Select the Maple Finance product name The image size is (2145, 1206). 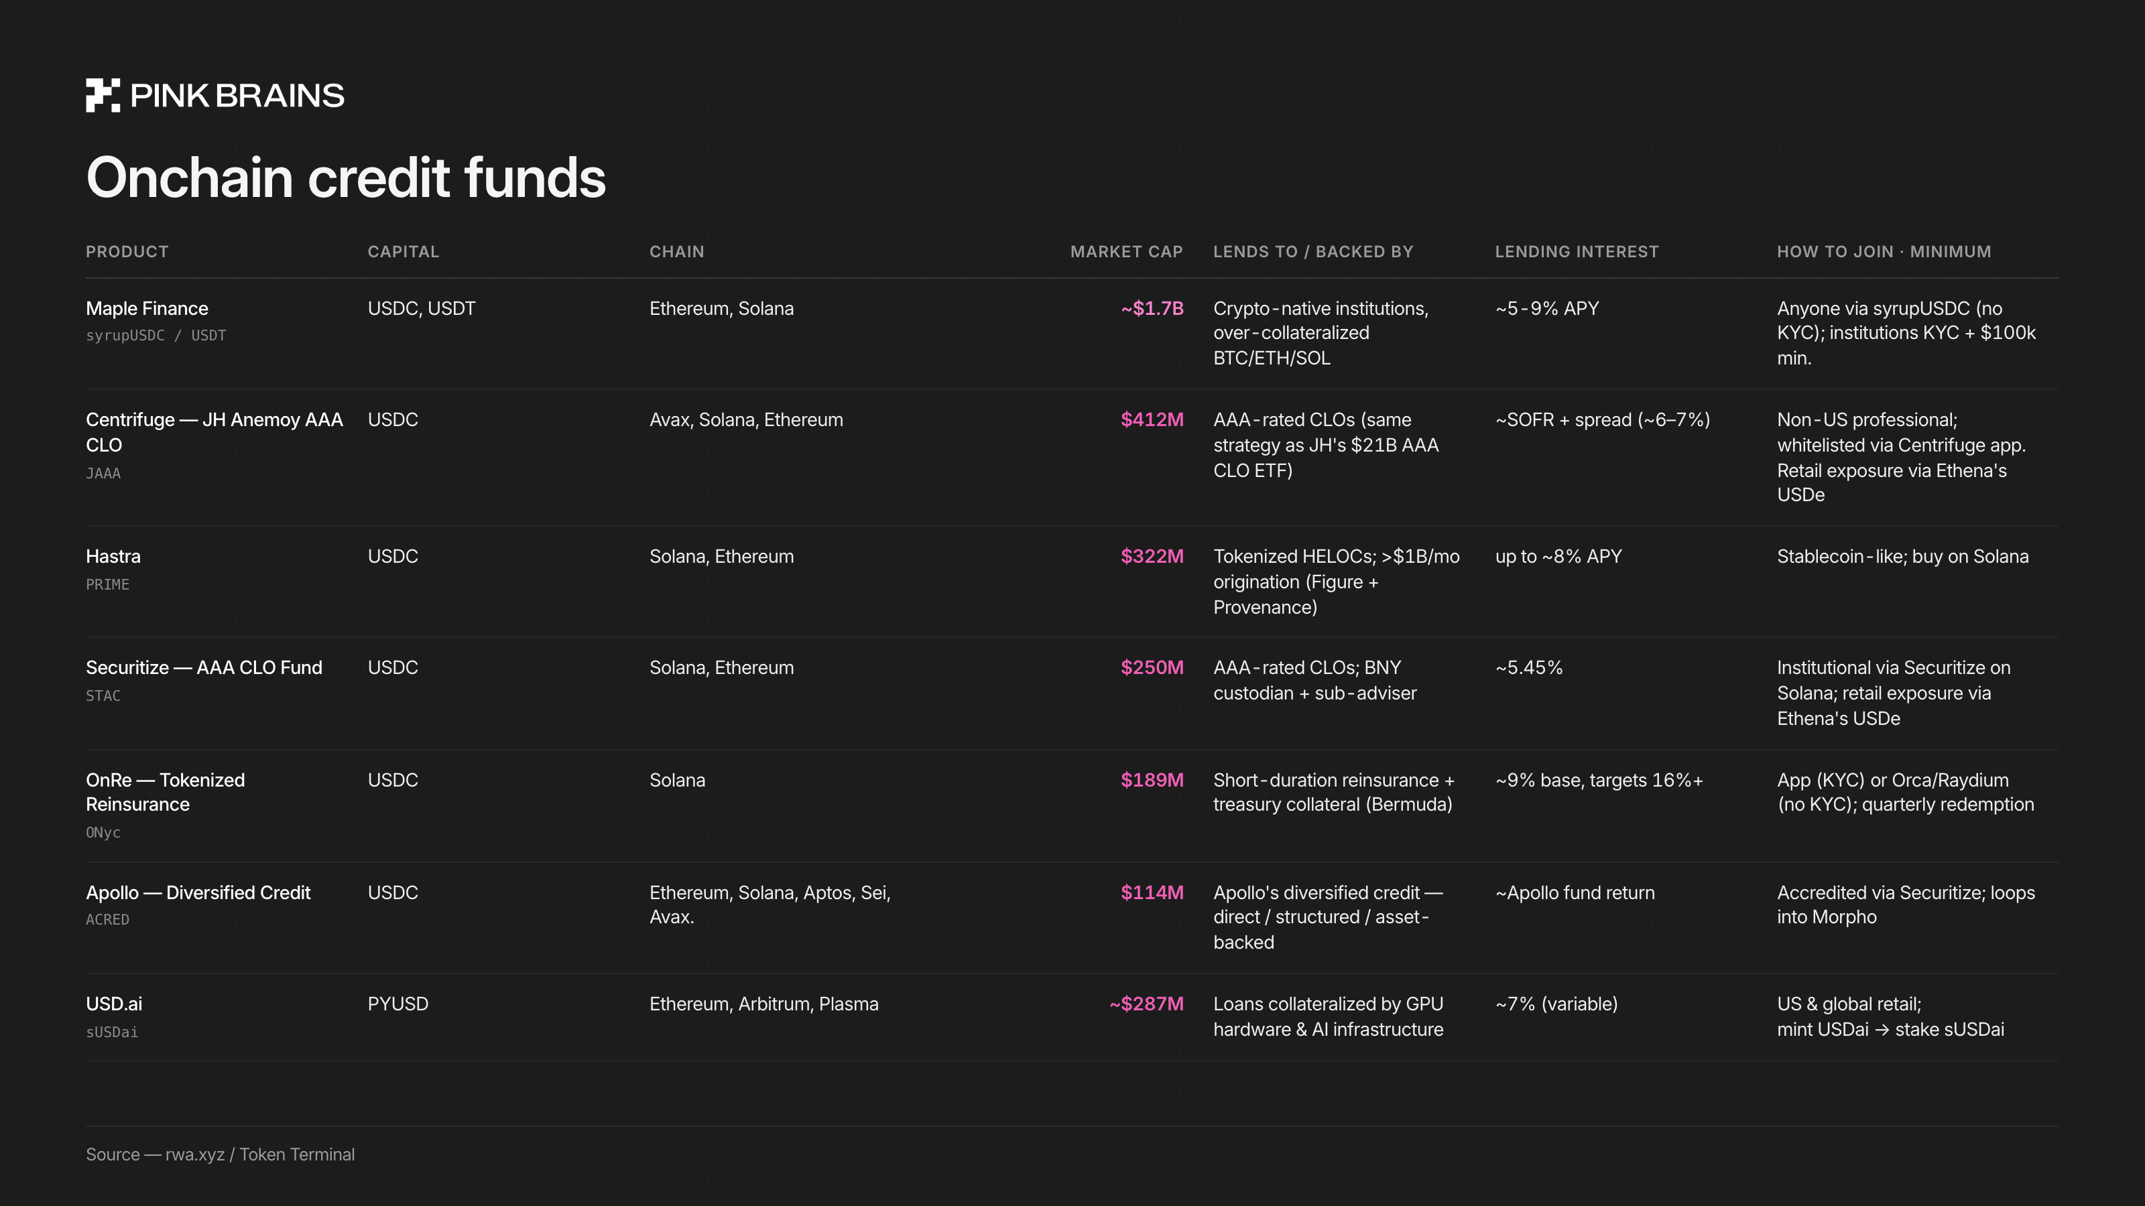click(147, 308)
